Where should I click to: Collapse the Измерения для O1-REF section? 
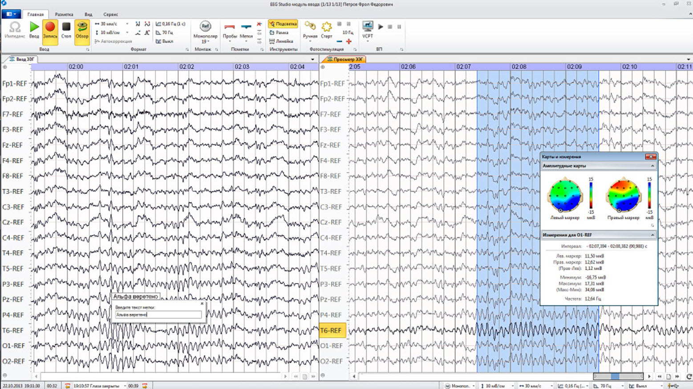click(652, 235)
